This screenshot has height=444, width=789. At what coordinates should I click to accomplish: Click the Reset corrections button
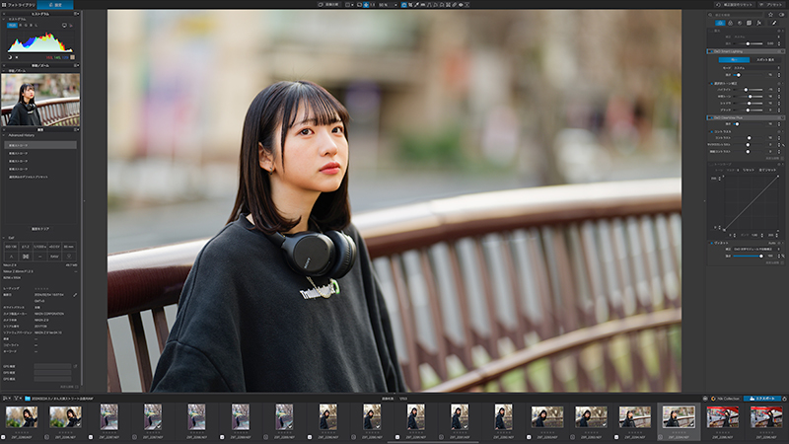click(735, 5)
